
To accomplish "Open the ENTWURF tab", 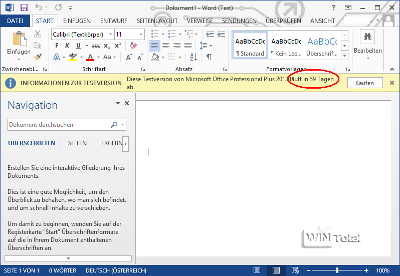I will (113, 21).
